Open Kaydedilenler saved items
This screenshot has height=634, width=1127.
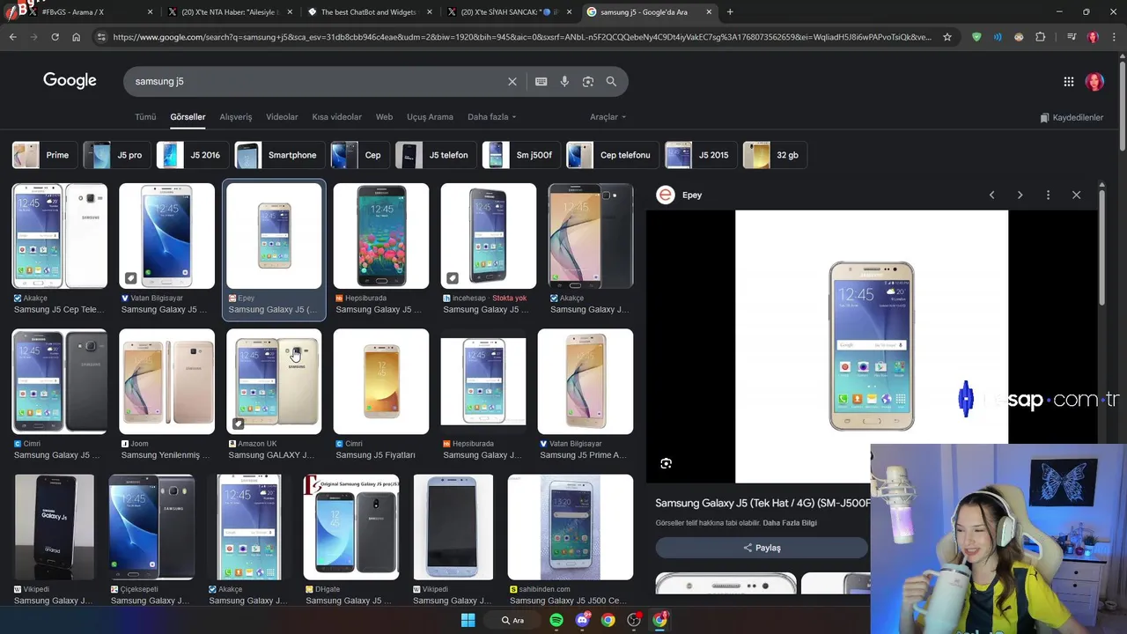click(x=1072, y=117)
